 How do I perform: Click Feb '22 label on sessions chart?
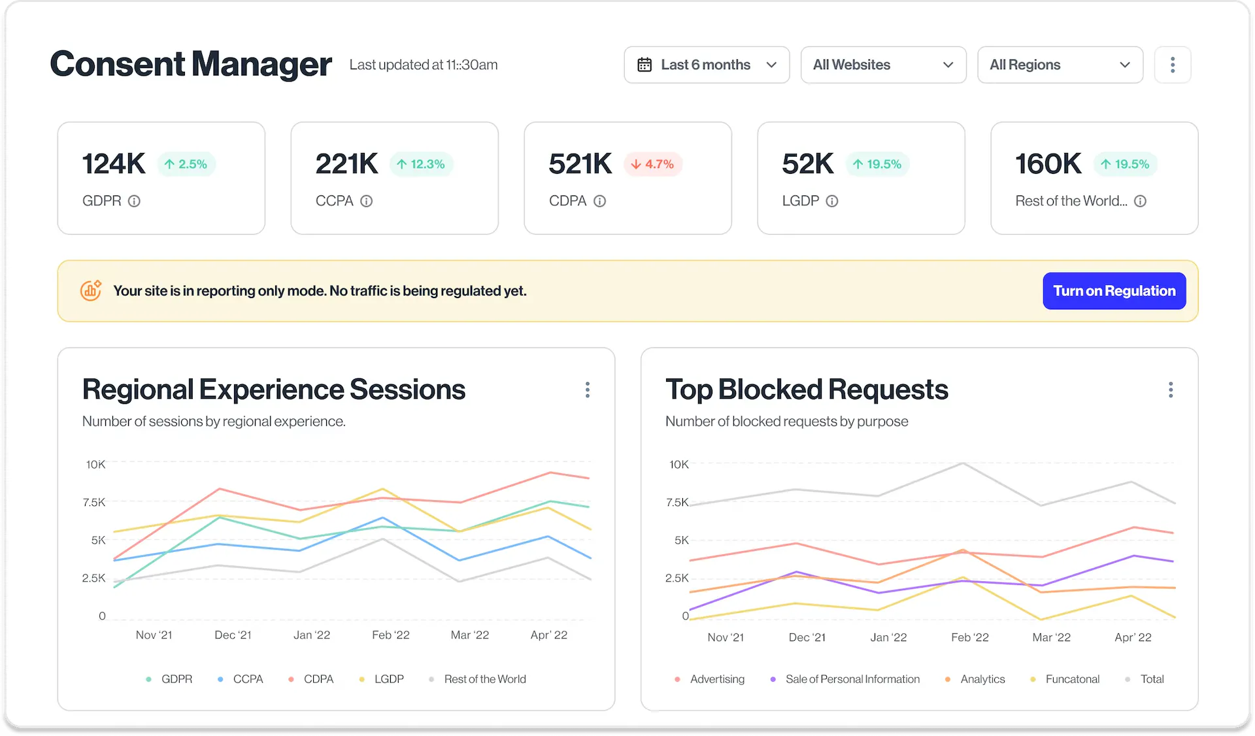391,635
